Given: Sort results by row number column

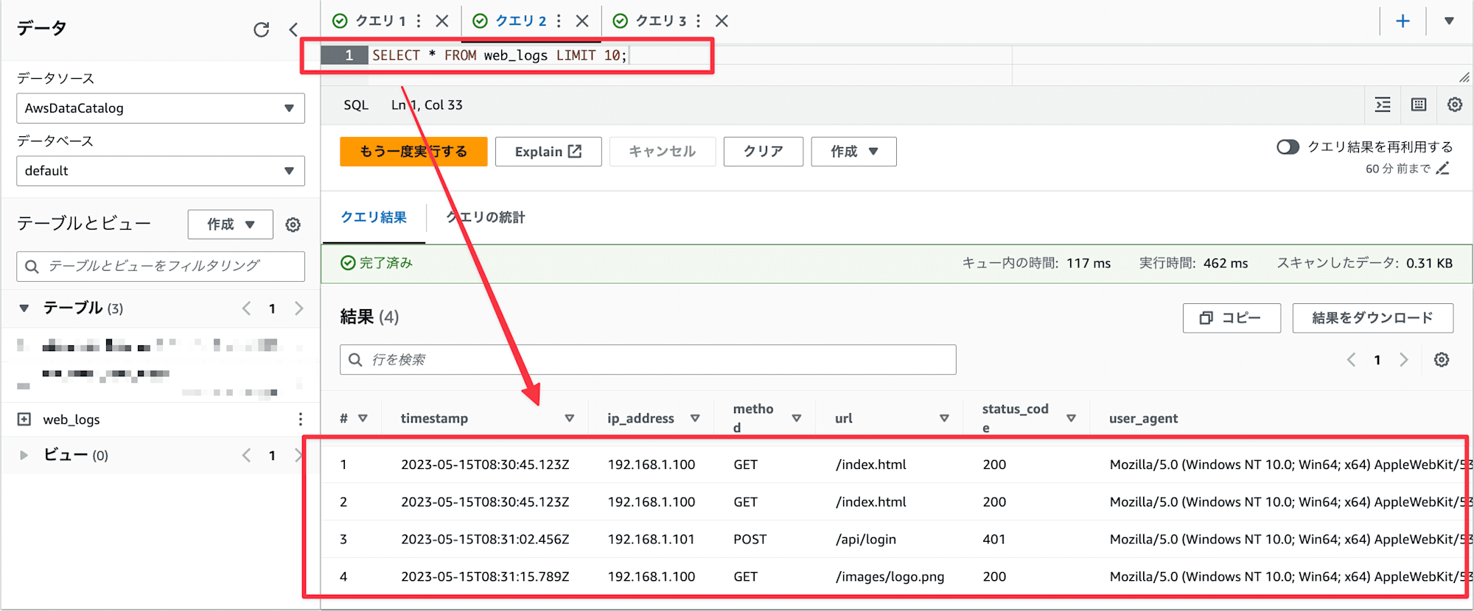Looking at the screenshot, I should tap(363, 418).
